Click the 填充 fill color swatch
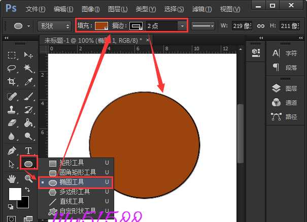Viewport: 307px width, 222px height. 101,26
